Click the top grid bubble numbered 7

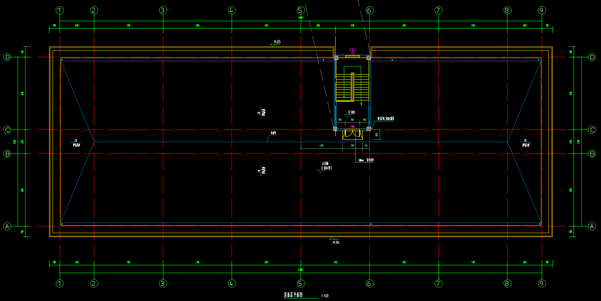[x=438, y=10]
